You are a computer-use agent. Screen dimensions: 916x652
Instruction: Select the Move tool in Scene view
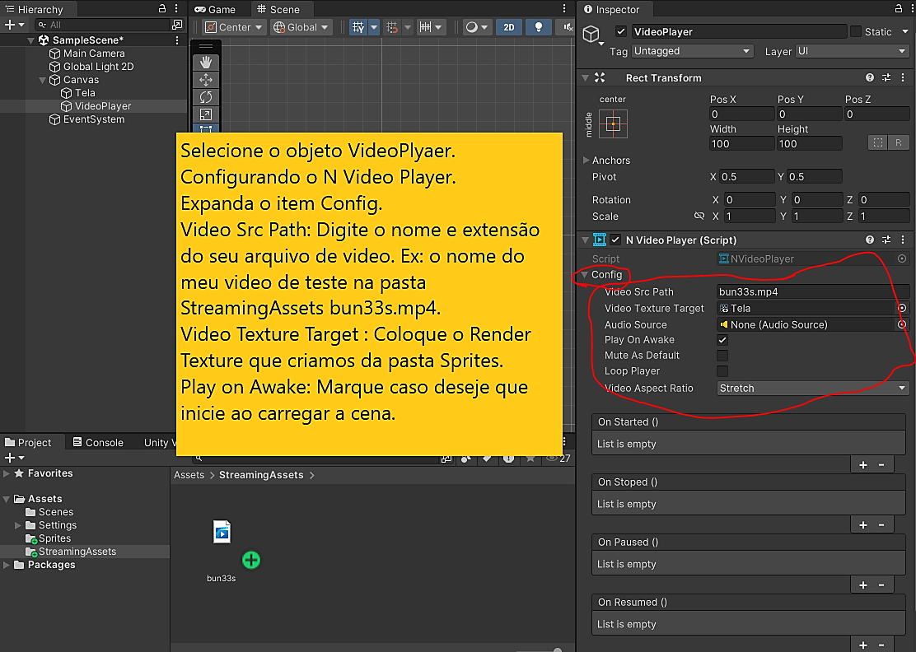(206, 79)
